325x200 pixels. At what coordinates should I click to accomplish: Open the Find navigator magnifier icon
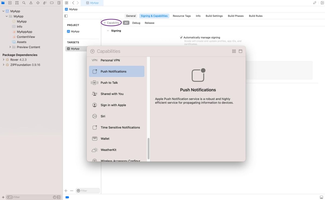click(x=24, y=3)
